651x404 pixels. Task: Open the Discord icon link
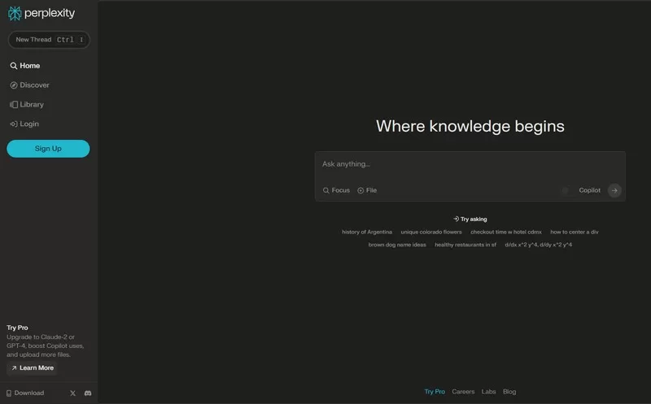coord(88,393)
